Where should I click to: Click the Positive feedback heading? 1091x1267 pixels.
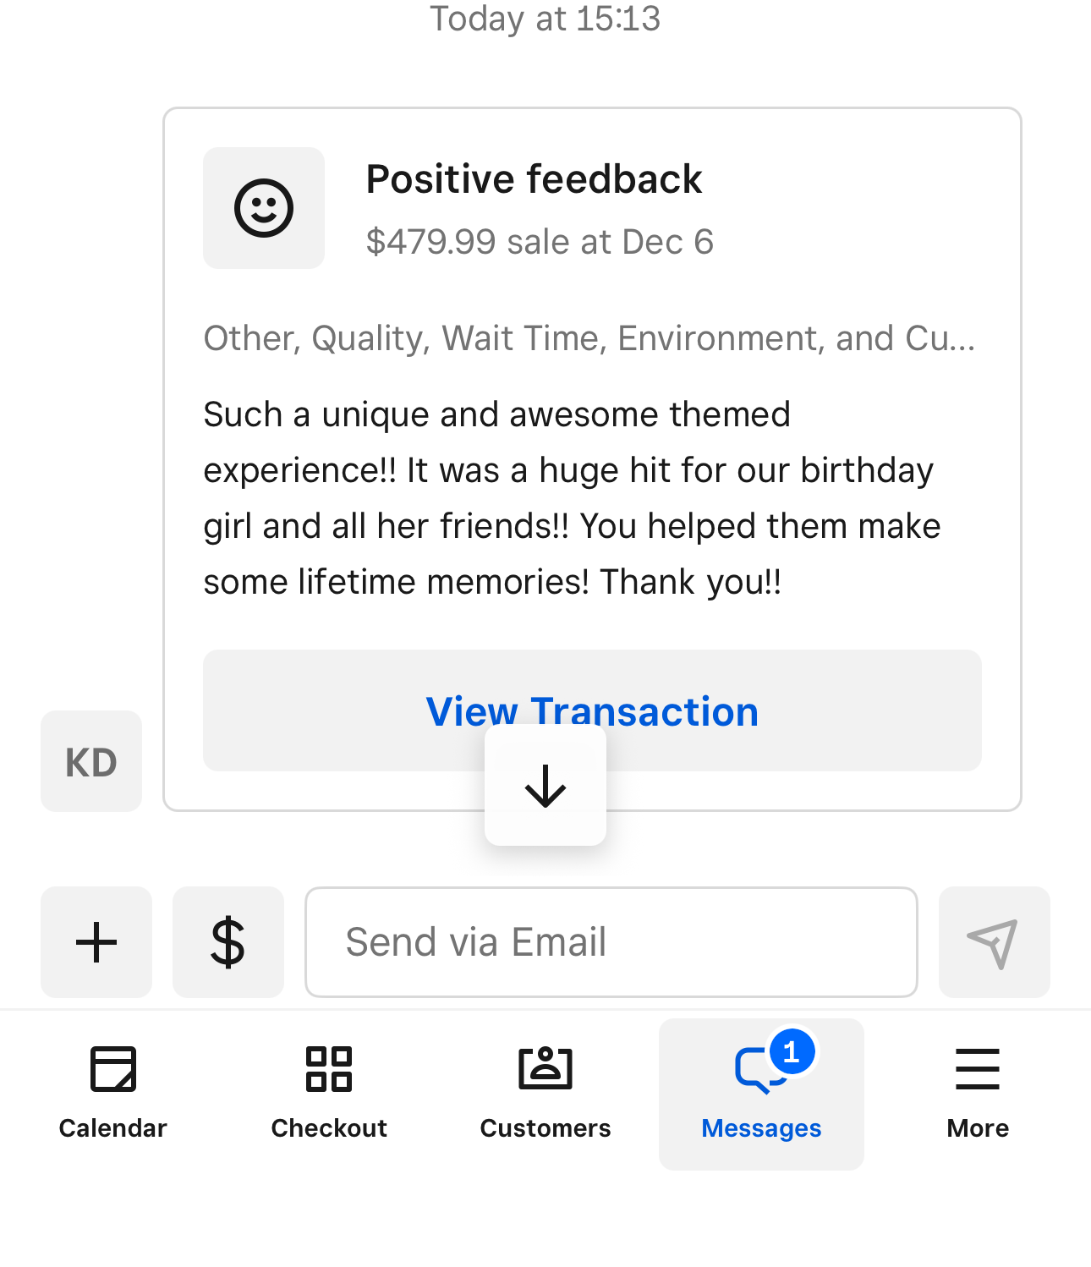534,179
